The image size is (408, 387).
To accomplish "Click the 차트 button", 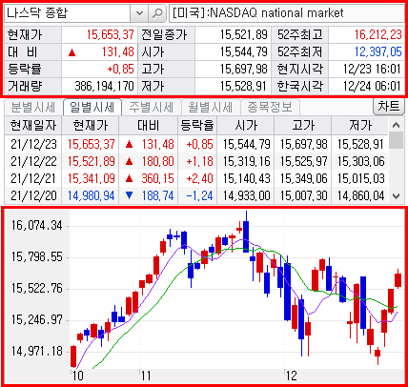I will coord(388,107).
